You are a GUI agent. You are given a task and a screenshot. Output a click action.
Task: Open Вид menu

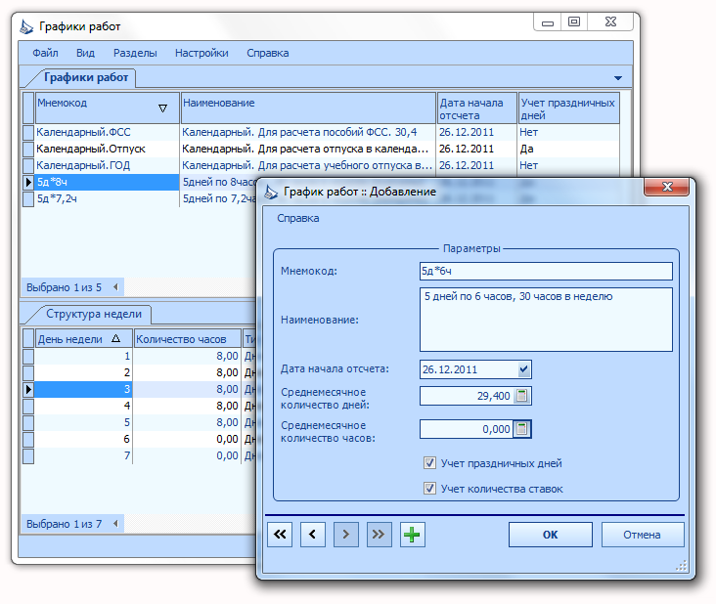85,53
